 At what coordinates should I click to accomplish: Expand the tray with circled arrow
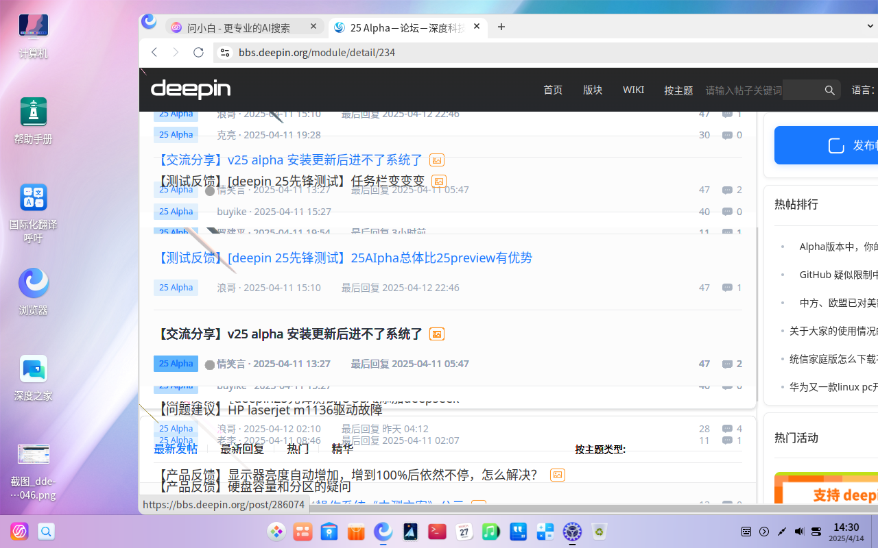[x=764, y=532]
